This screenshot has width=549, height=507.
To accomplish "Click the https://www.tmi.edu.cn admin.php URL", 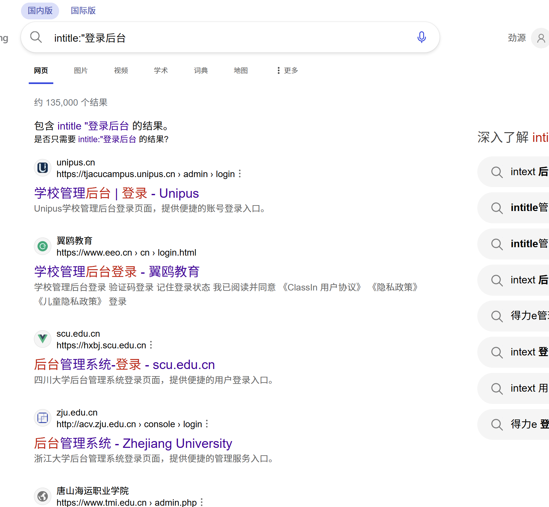I will [x=127, y=502].
